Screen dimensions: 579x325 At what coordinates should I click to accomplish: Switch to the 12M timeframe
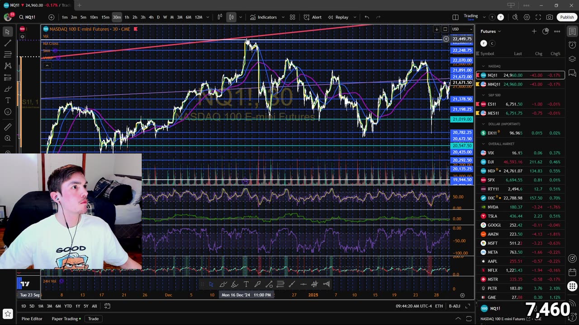pyautogui.click(x=199, y=17)
